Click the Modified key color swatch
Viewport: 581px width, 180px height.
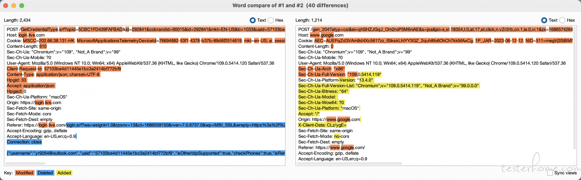pos(25,173)
